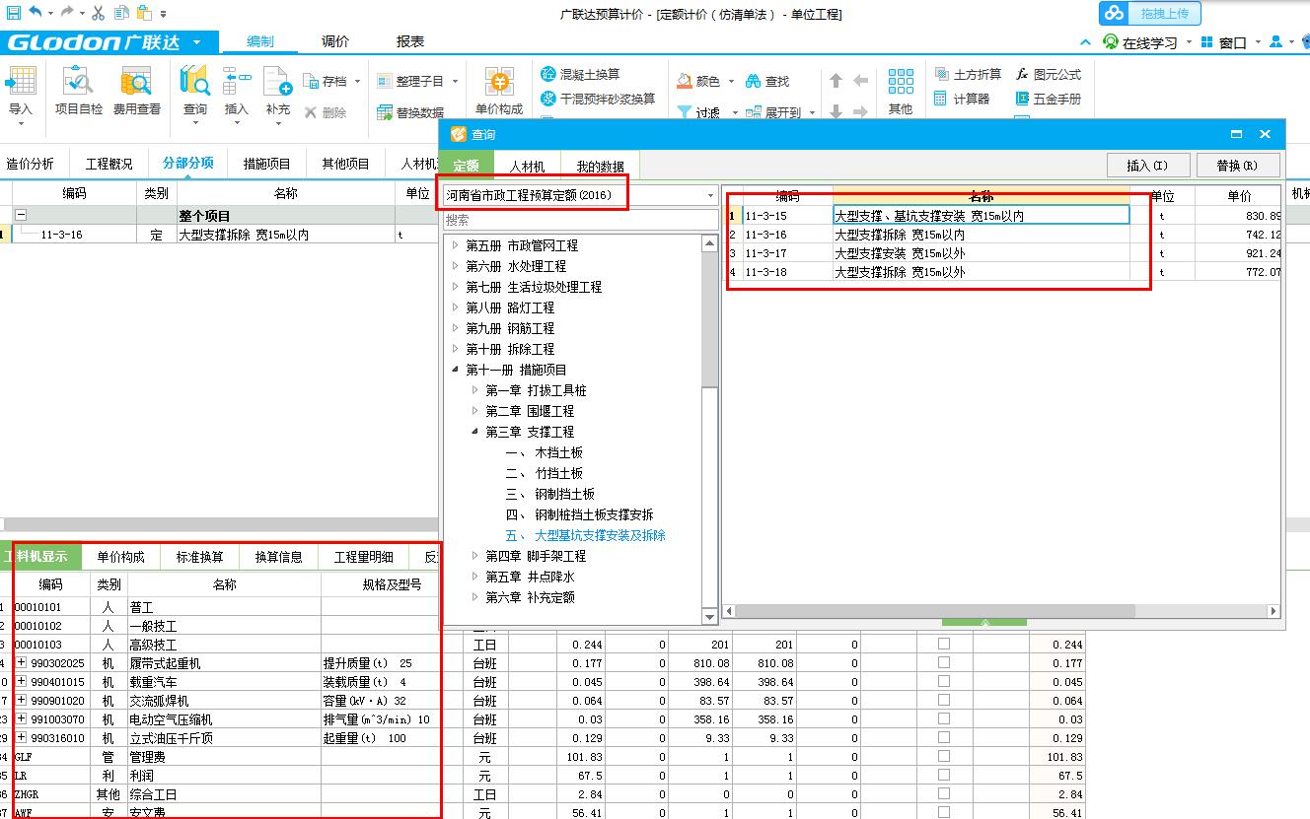Open the 措施项目 tab

pyautogui.click(x=267, y=164)
